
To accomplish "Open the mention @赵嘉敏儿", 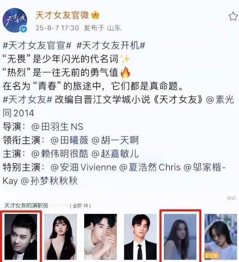I will (x=115, y=154).
